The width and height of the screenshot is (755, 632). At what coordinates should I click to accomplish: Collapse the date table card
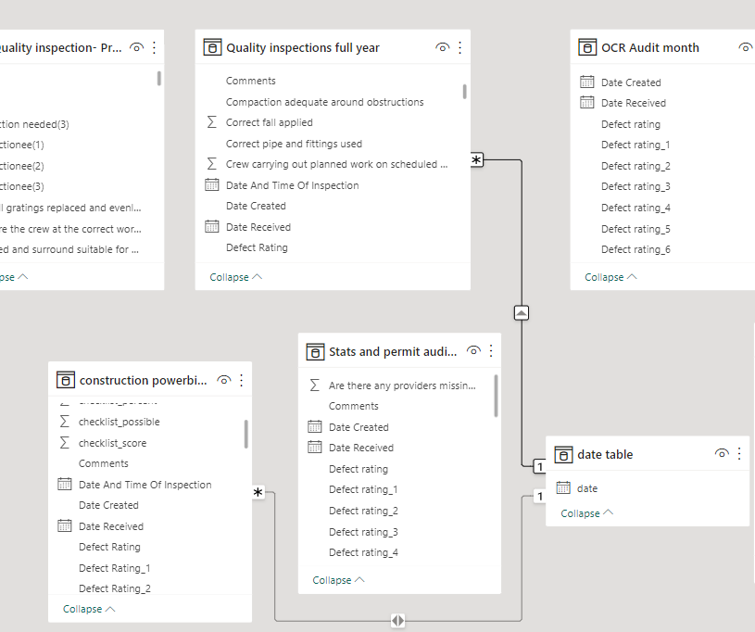point(587,513)
